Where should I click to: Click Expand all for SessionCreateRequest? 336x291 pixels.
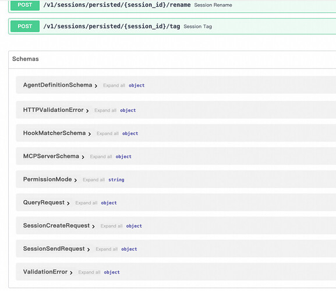click(x=111, y=226)
